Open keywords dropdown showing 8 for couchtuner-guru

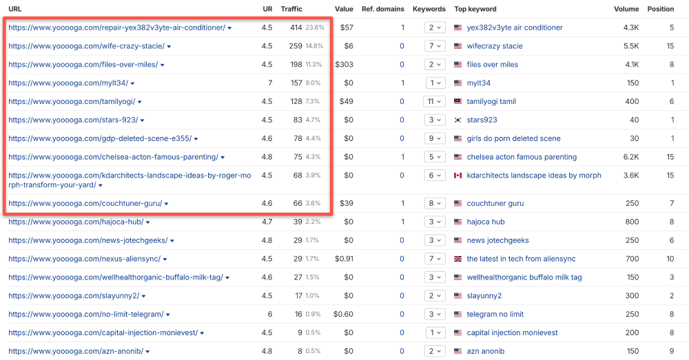tap(435, 203)
